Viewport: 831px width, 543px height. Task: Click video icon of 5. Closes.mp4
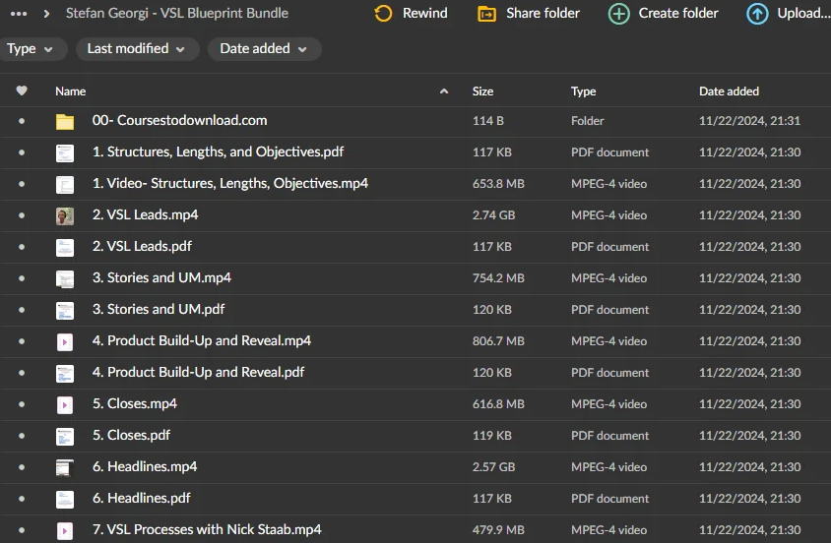65,405
